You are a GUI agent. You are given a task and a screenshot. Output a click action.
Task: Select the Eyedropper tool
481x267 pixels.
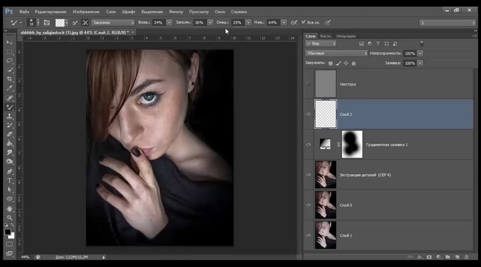click(x=10, y=88)
